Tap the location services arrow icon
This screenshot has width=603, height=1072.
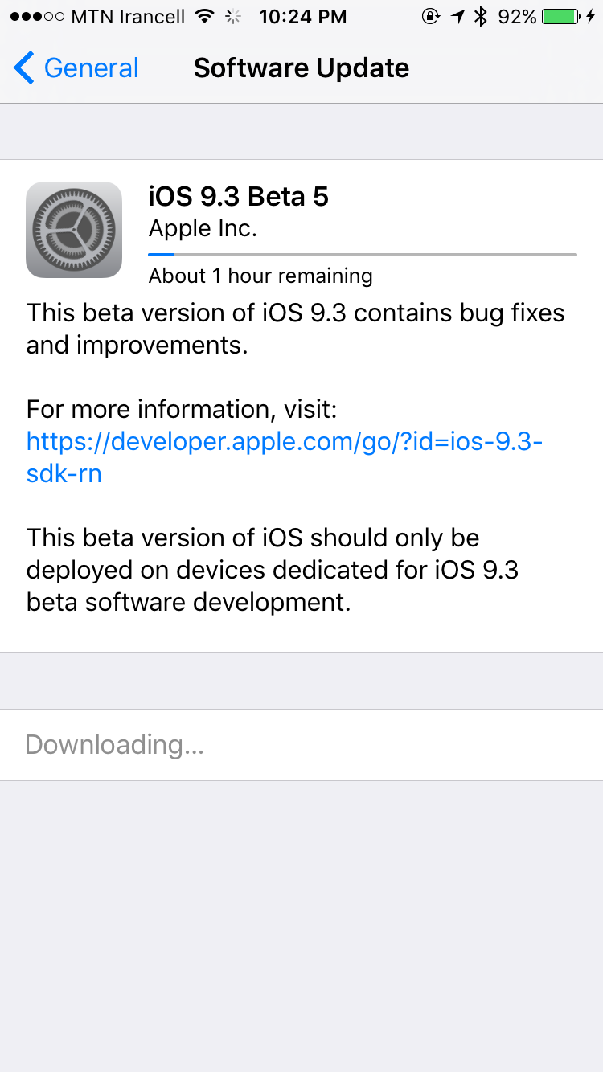(x=457, y=17)
